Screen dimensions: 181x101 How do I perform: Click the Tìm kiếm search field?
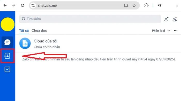[90, 19]
